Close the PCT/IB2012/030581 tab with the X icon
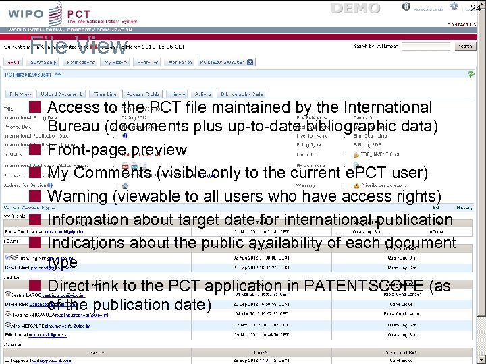The height and width of the screenshot is (364, 486). [250, 62]
